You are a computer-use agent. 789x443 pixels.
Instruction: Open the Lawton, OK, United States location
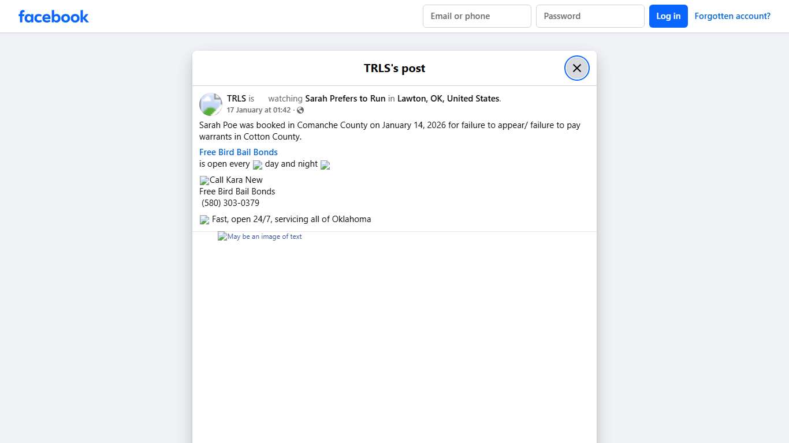[448, 99]
